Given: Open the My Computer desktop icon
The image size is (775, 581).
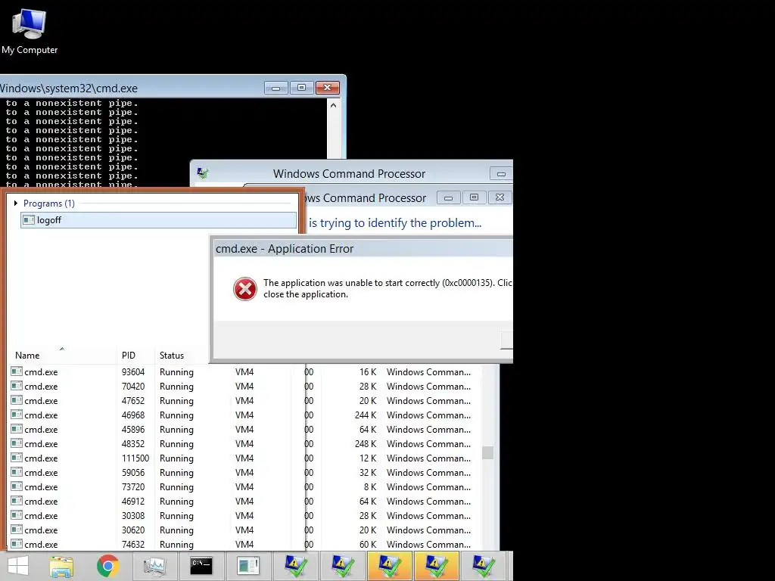Looking at the screenshot, I should coord(30,32).
